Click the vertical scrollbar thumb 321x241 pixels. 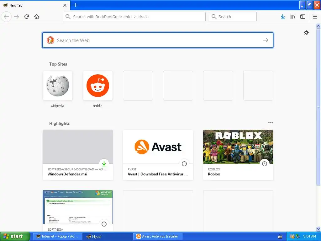(x=318, y=107)
